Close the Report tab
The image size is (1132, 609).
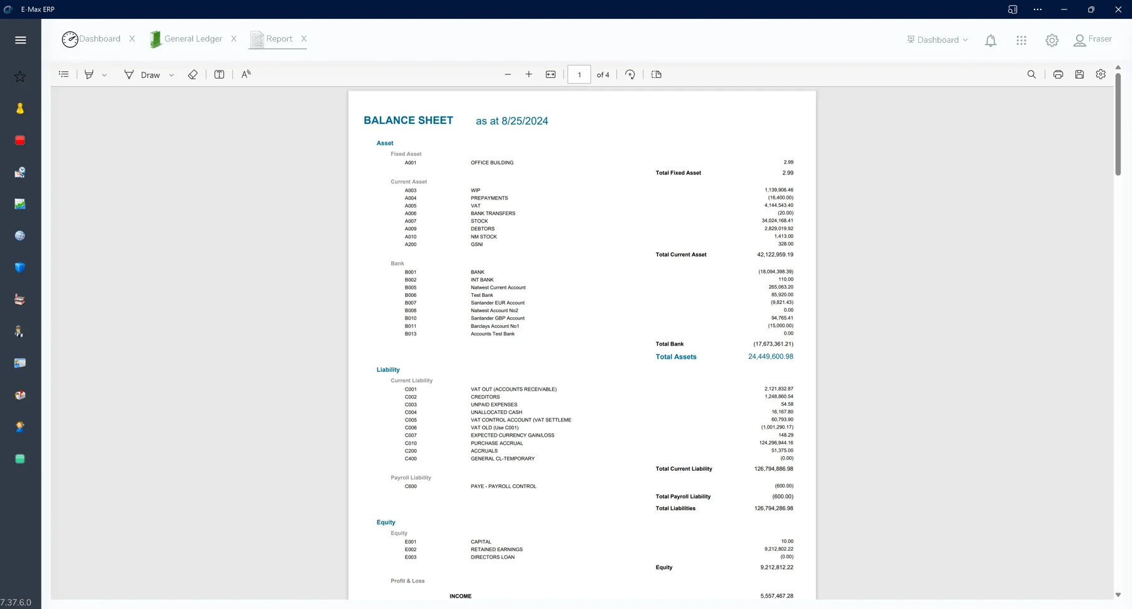(304, 39)
